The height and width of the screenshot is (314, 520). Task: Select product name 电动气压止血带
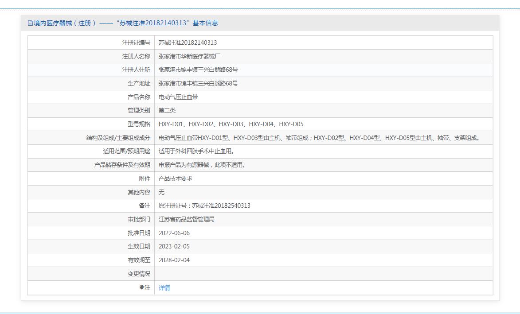click(x=178, y=97)
